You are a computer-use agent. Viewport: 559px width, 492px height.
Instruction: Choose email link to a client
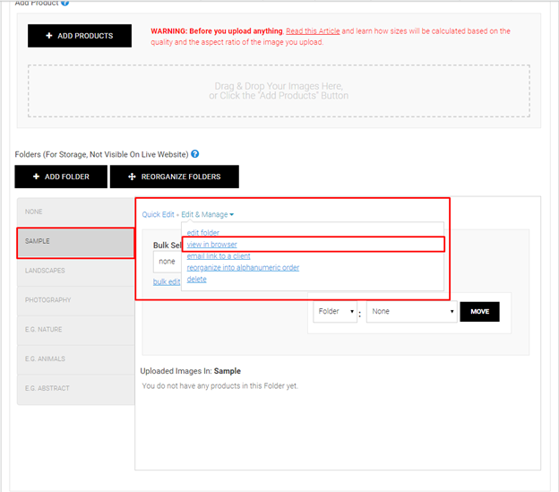(x=219, y=256)
